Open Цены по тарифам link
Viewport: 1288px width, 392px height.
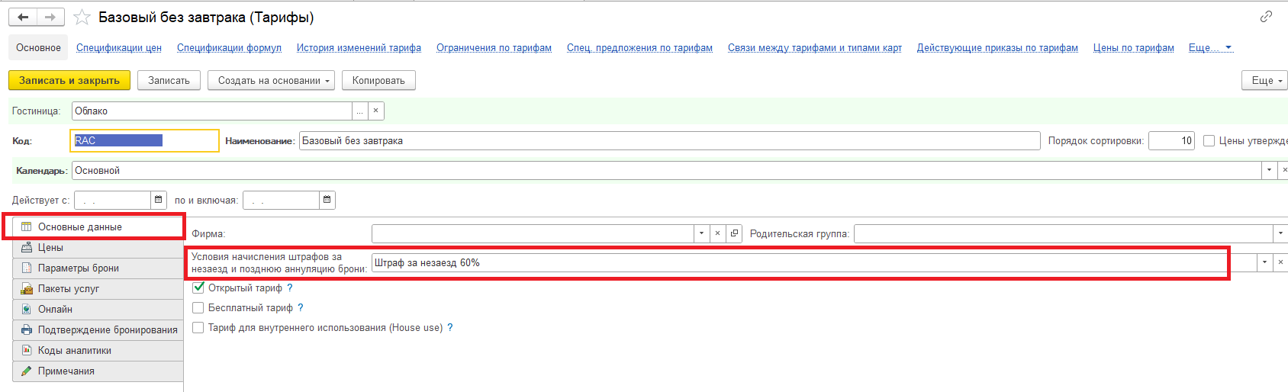point(1133,47)
